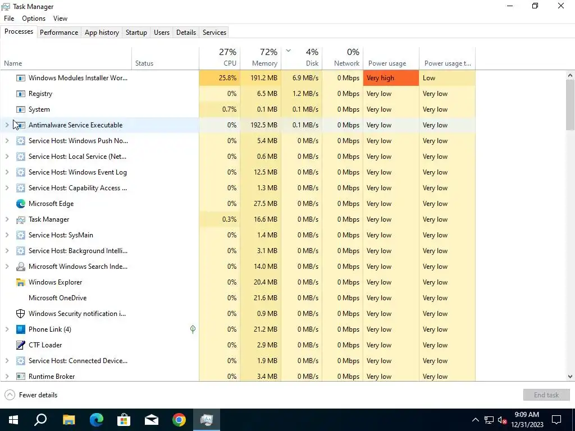
Task: Click the scrollbar up arrow
Action: pyautogui.click(x=570, y=76)
